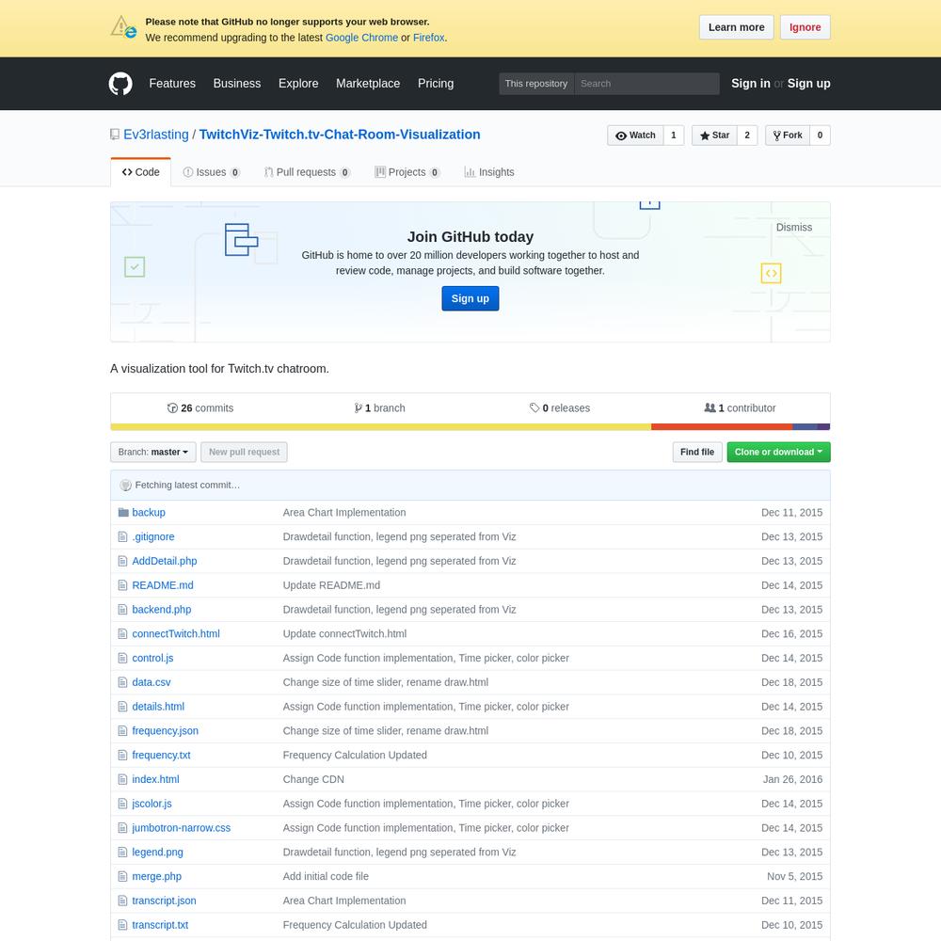
Task: View the 1 contributor link
Action: click(x=740, y=408)
